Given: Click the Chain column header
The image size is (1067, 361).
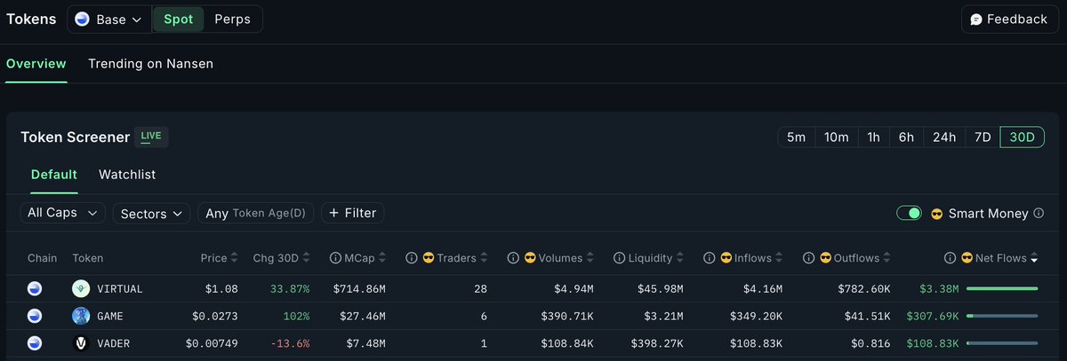Looking at the screenshot, I should [x=42, y=258].
